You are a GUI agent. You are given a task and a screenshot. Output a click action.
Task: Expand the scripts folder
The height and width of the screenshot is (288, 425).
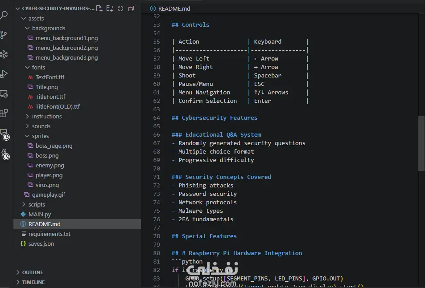pos(24,204)
